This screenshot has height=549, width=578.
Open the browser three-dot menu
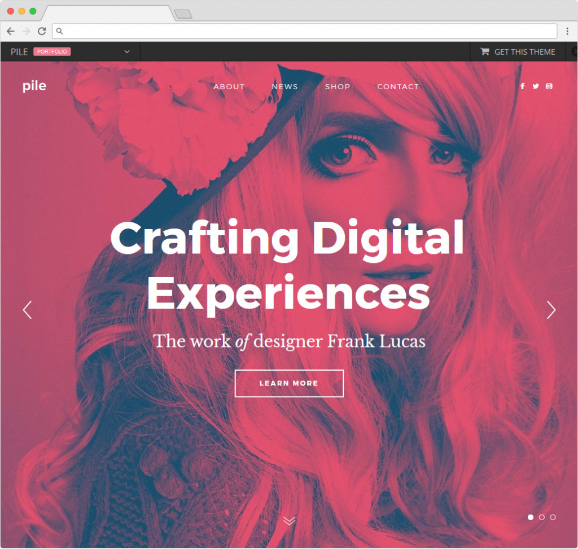(567, 32)
